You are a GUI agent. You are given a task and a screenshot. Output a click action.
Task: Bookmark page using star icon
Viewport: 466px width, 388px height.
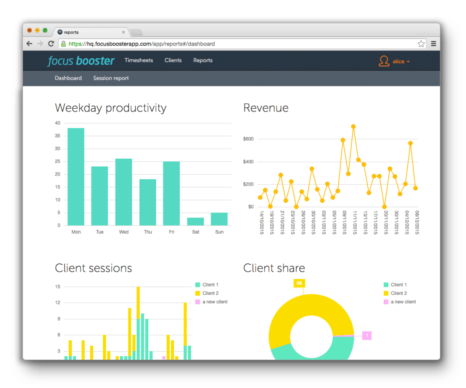(x=421, y=44)
